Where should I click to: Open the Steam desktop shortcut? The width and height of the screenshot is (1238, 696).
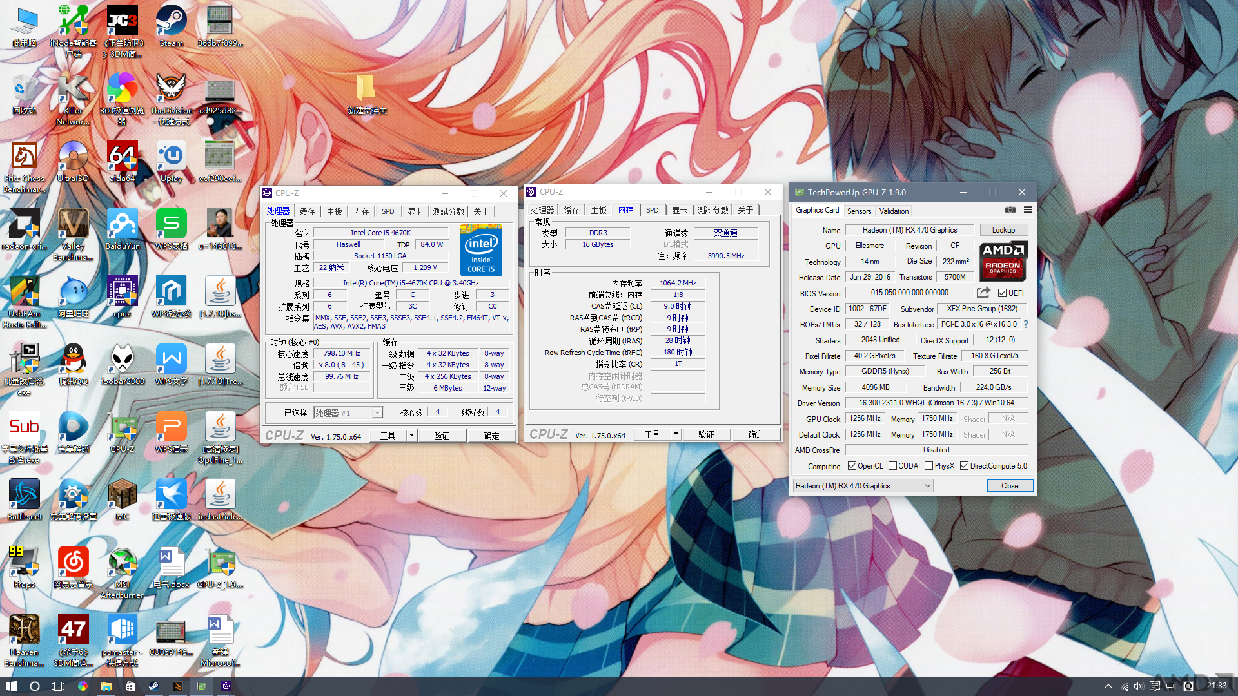tap(171, 26)
